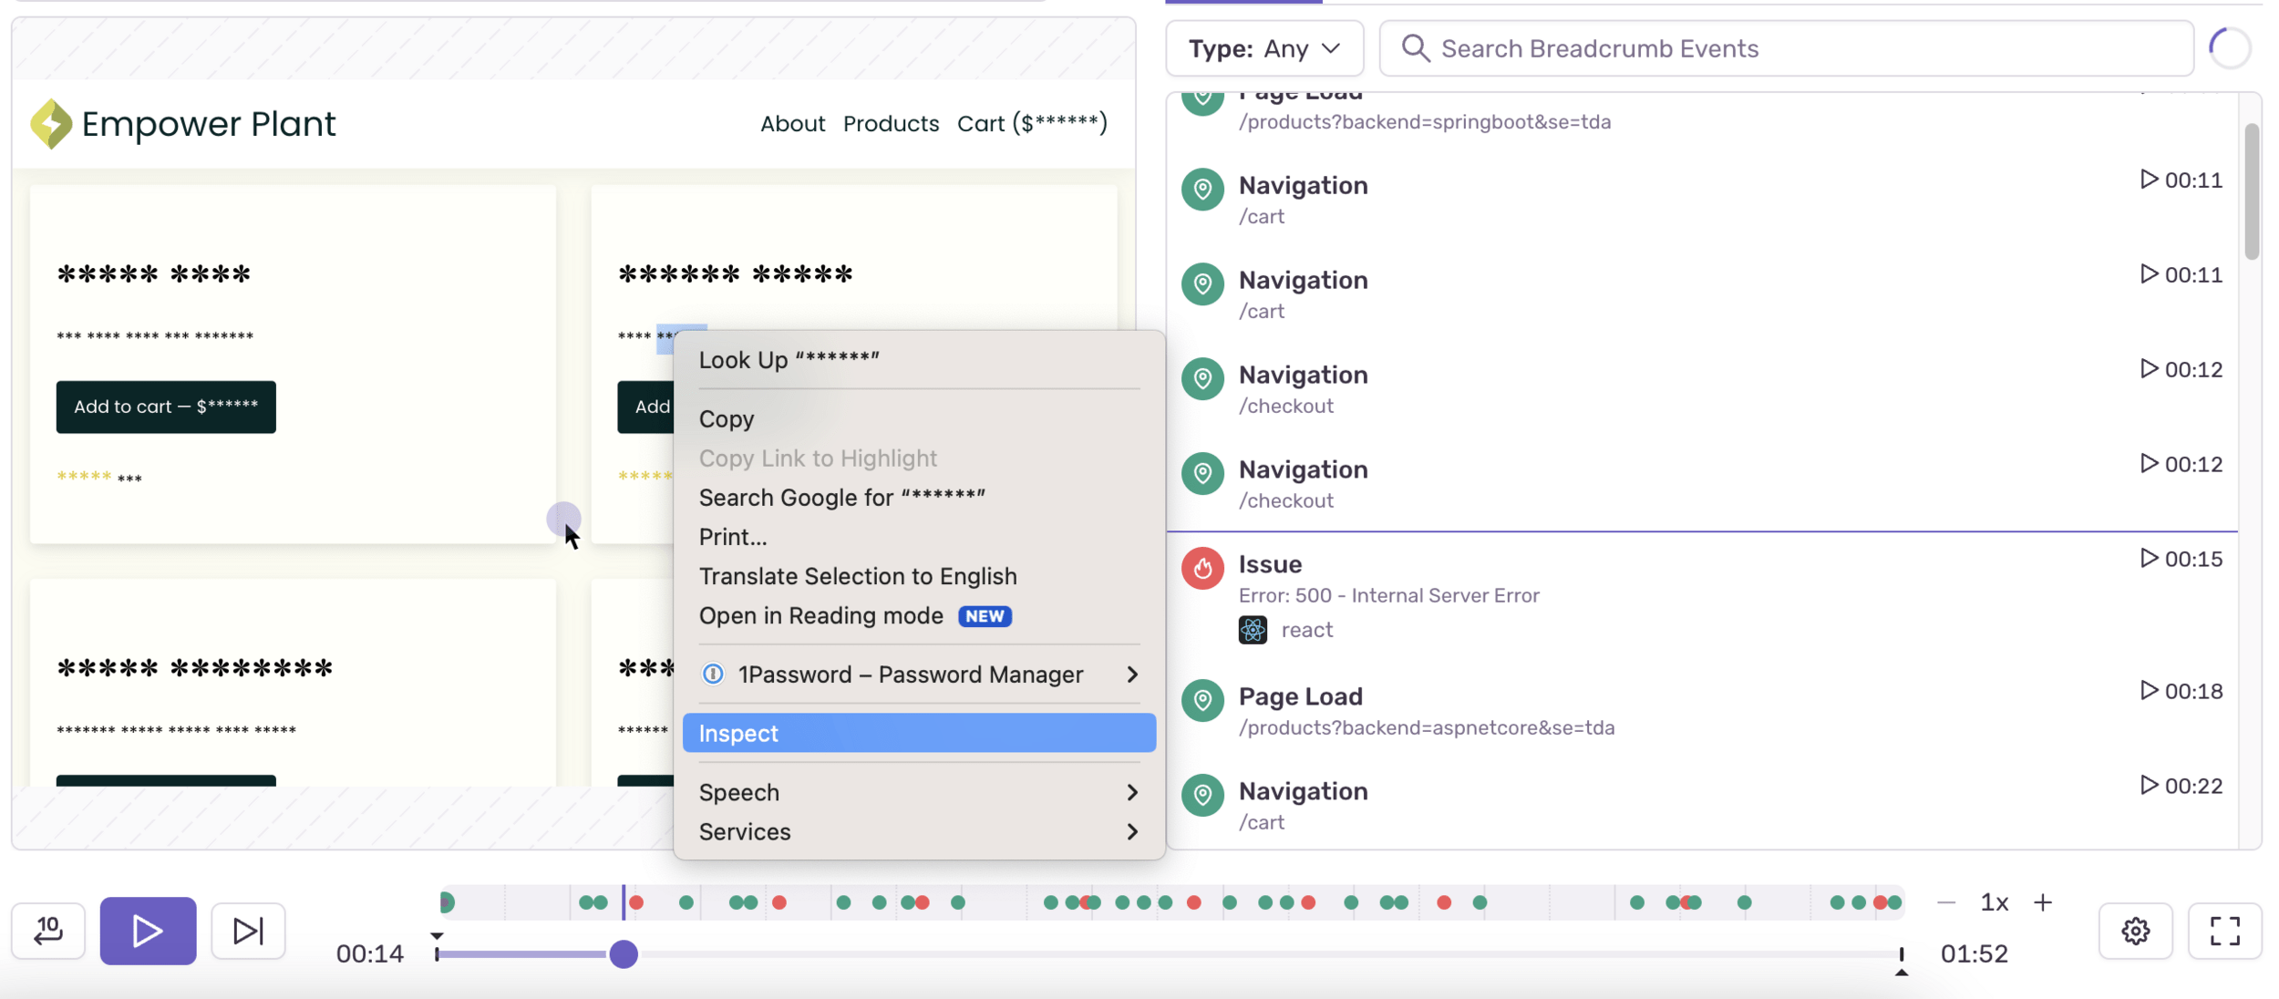Click the 00:15 play icon on Issue row

point(2149,558)
